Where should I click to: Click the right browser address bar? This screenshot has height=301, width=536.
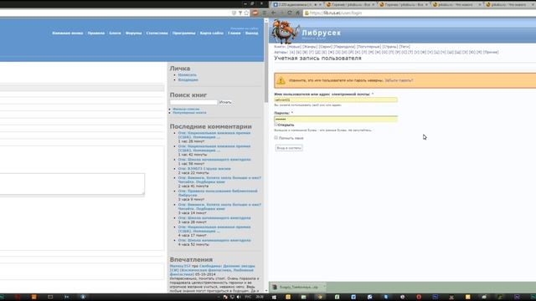tap(420, 13)
